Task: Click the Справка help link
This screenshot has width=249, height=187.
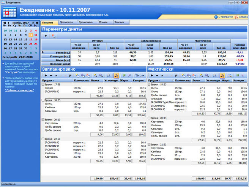Action: coord(243,17)
